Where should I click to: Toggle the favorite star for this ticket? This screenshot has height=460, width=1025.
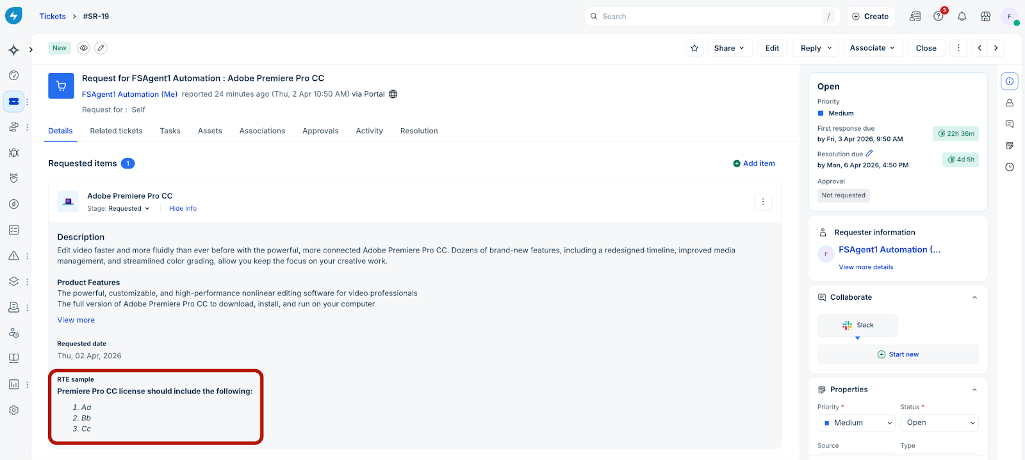coord(694,48)
